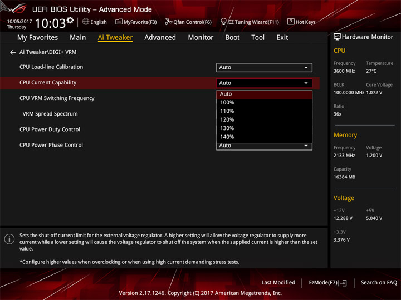Viewport: 401px width, 300px height.
Task: Open MyFavorite(F3) list icon
Action: coord(119,22)
